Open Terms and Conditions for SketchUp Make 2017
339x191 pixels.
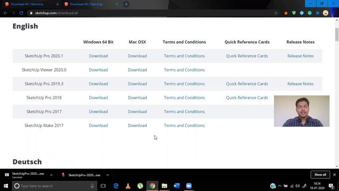click(x=184, y=125)
